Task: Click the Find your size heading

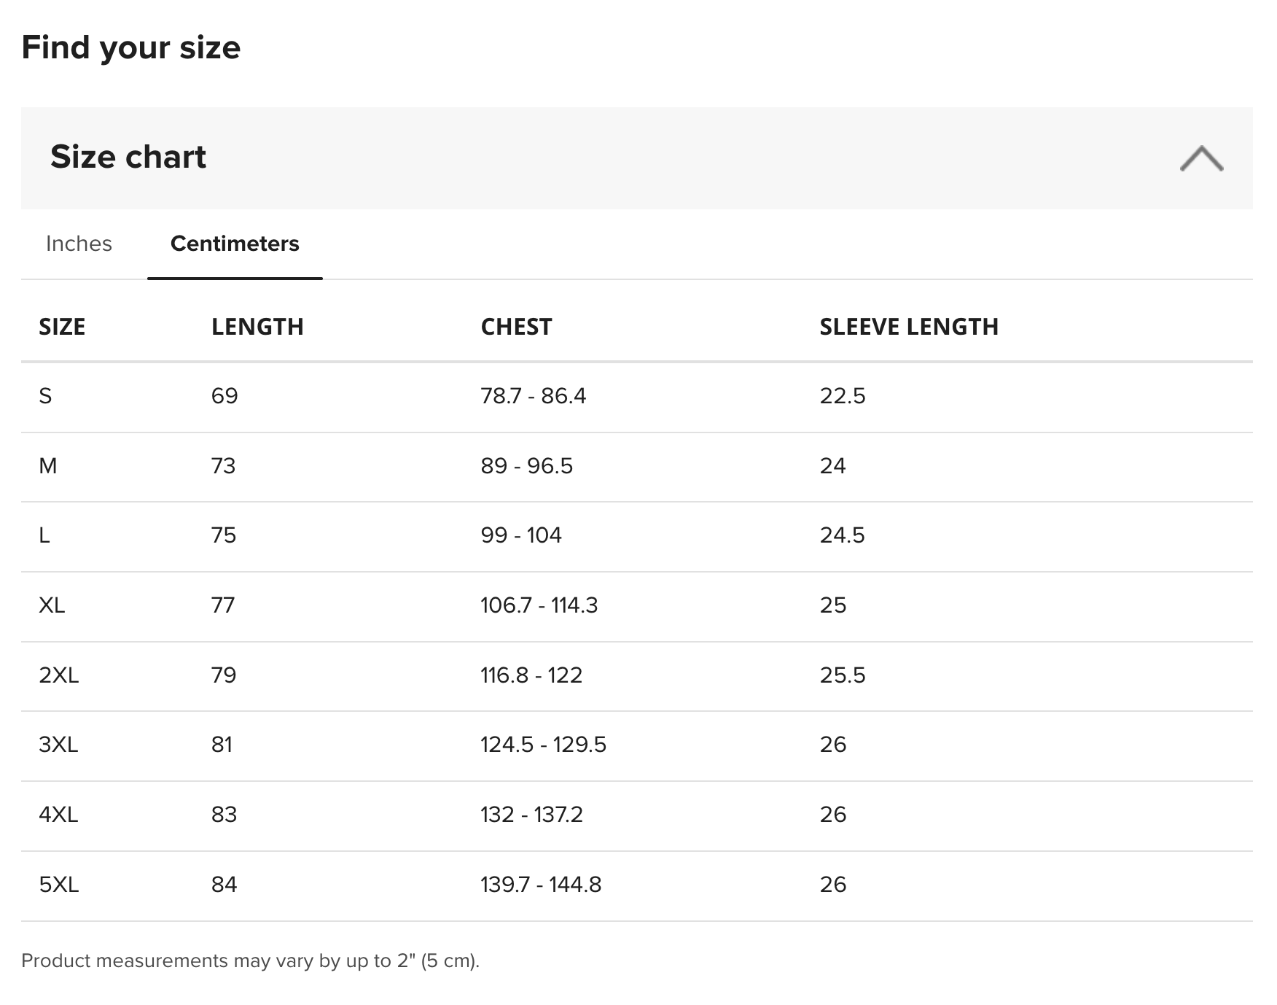Action: coord(131,48)
